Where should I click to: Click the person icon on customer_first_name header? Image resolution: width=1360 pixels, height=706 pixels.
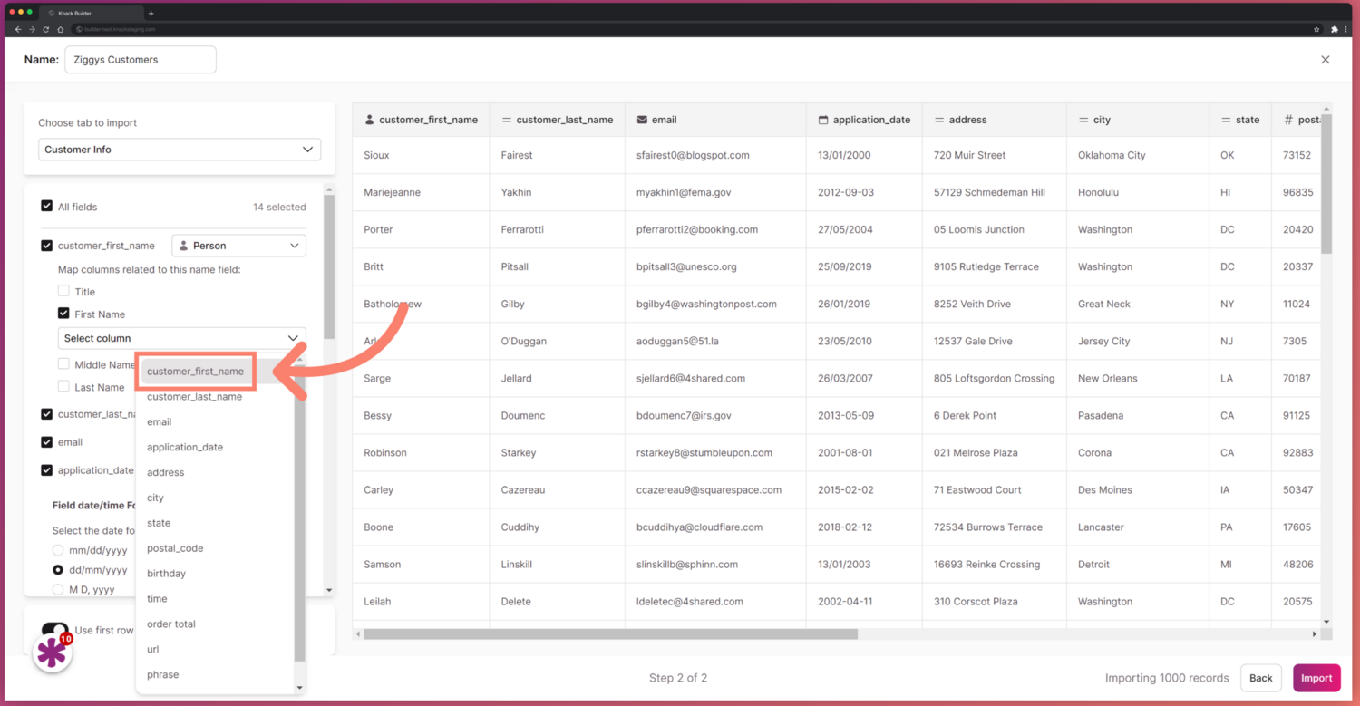[x=369, y=120]
